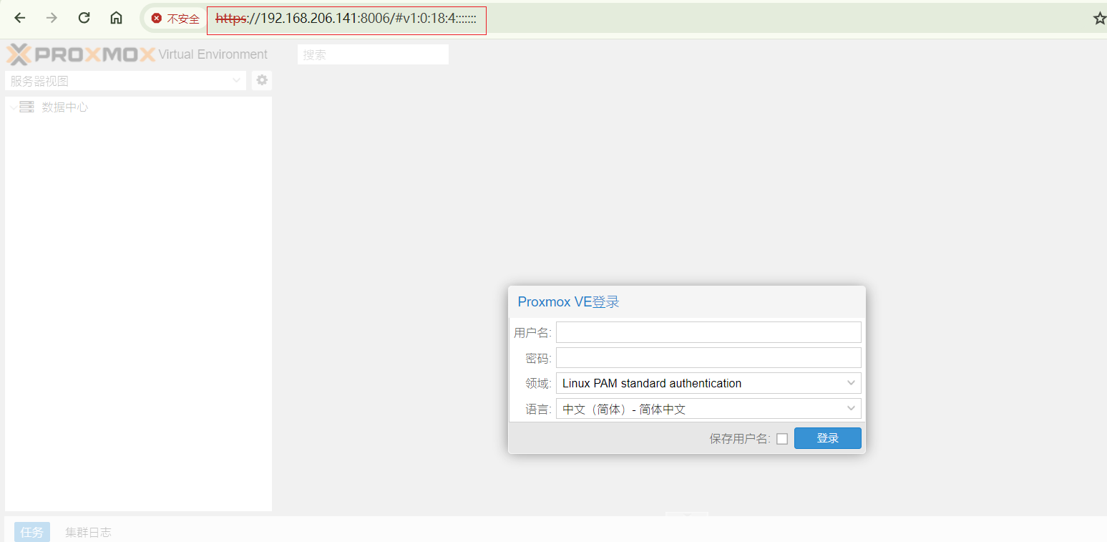Tick the 保存用户名 checkbox

point(782,439)
